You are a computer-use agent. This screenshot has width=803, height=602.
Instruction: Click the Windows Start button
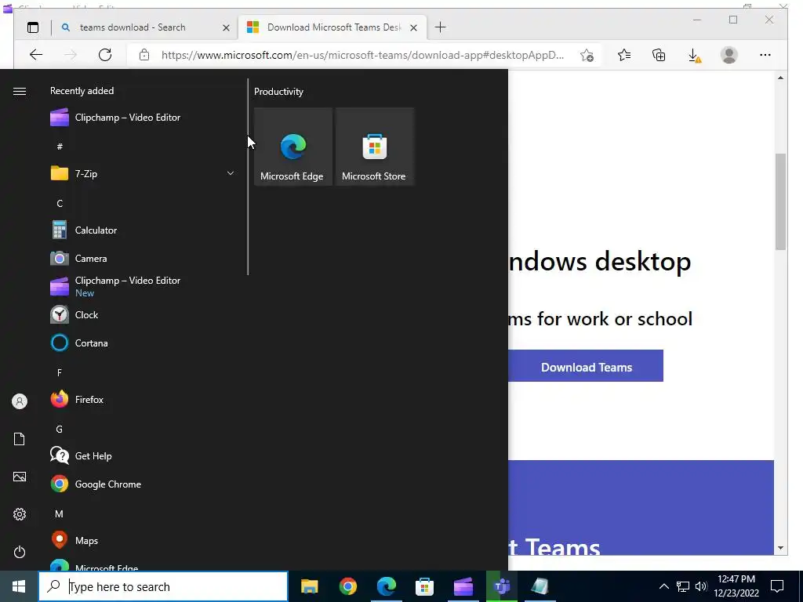pos(19,586)
